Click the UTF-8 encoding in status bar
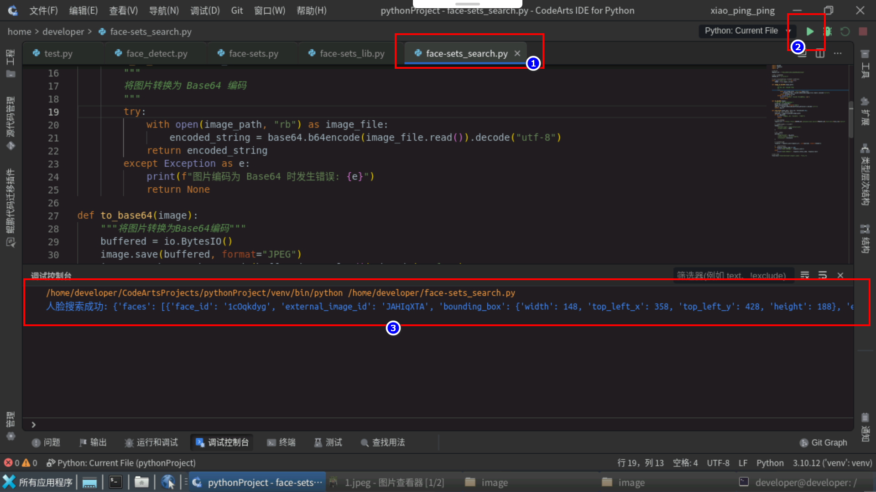 tap(718, 463)
